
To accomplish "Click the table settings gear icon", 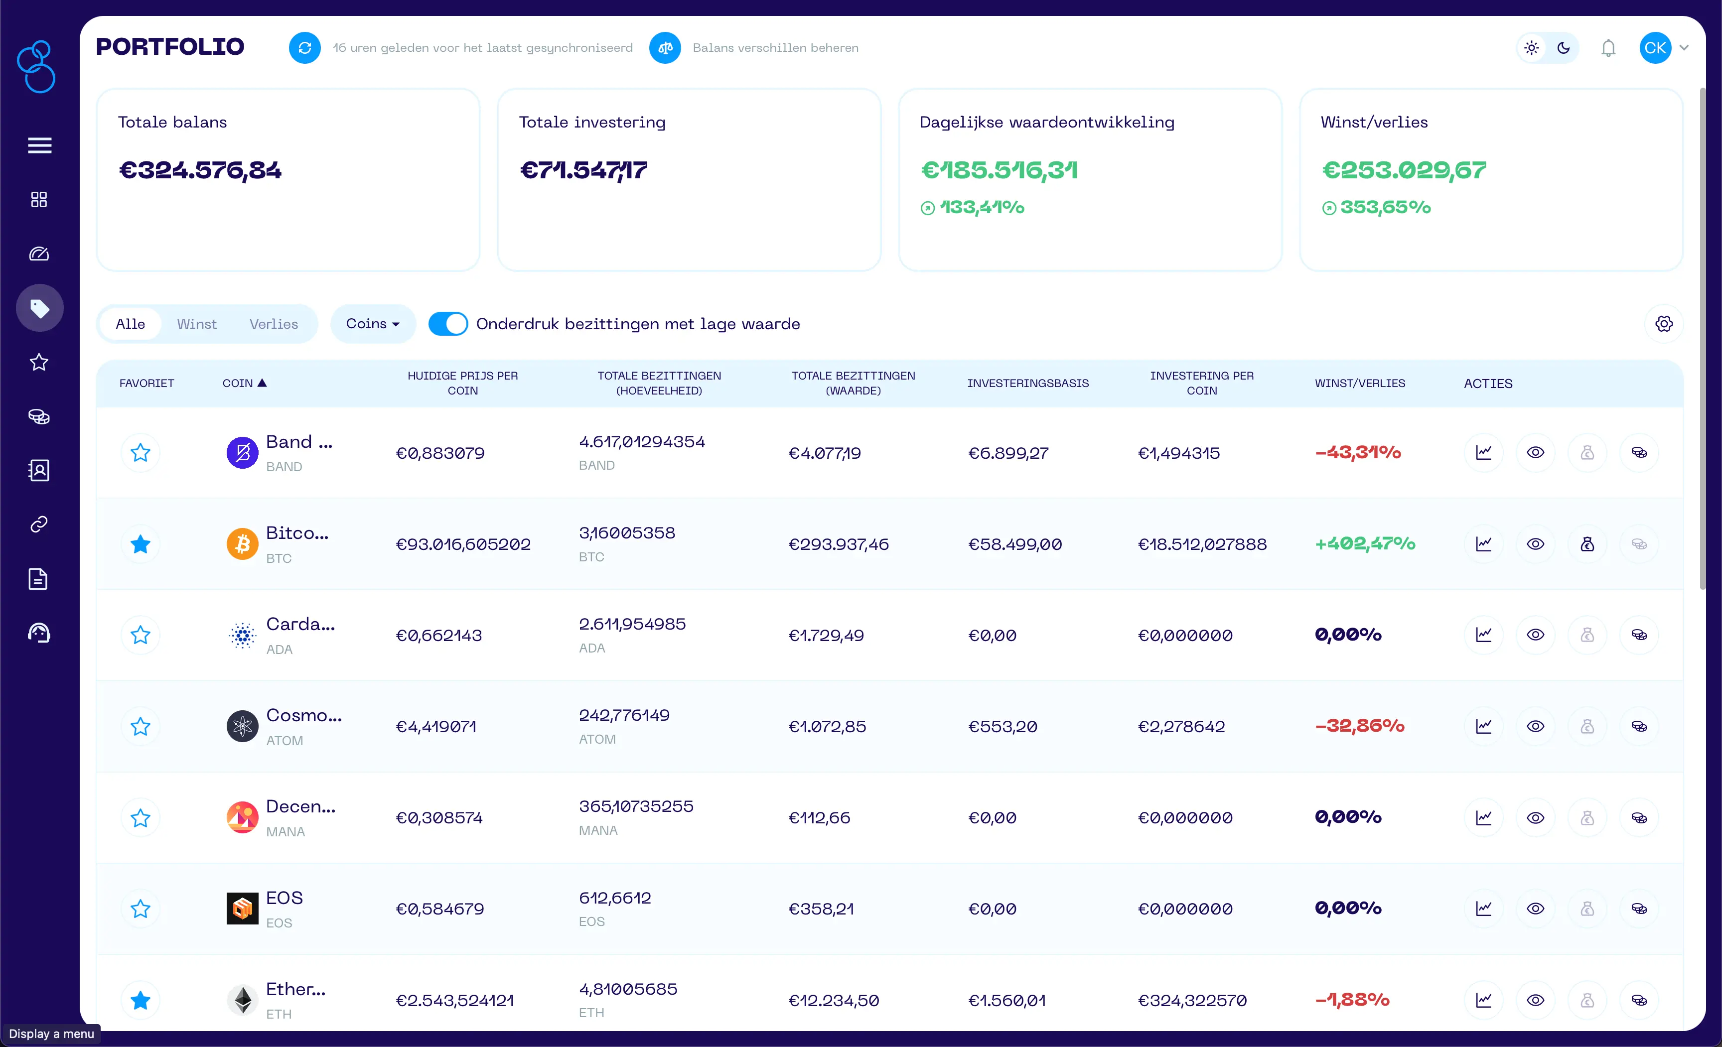I will click(1663, 324).
